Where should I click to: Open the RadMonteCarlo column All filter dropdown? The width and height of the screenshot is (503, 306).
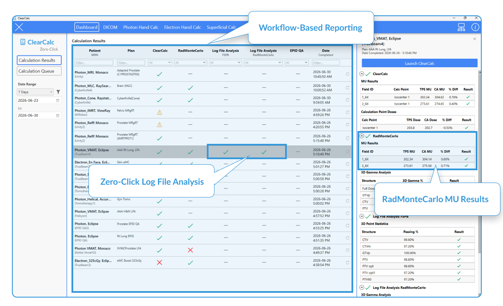[x=190, y=63]
